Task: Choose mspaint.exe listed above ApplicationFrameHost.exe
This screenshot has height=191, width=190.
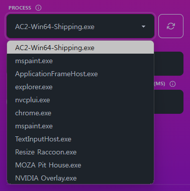Action: (x=80, y=61)
